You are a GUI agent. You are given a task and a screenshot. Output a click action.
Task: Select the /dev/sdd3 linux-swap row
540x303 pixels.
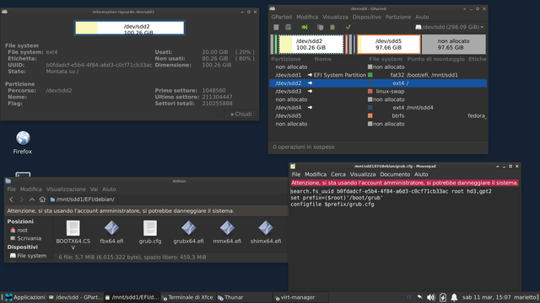pyautogui.click(x=378, y=92)
